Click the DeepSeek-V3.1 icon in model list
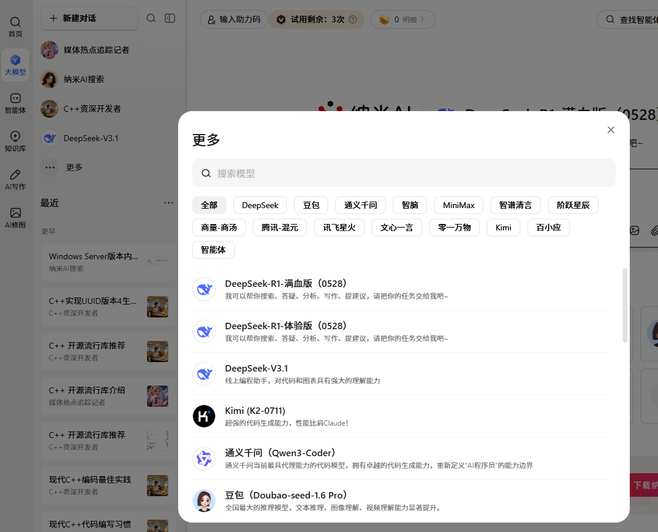The height and width of the screenshot is (532, 658). (x=204, y=374)
